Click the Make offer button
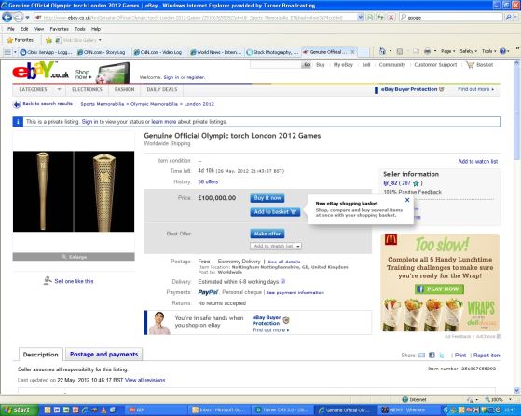Image resolution: width=521 pixels, height=416 pixels. 267,234
